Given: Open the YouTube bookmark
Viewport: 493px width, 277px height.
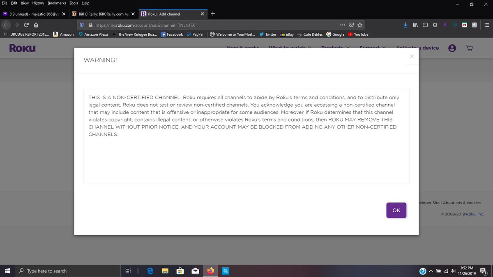Looking at the screenshot, I should click(x=358, y=34).
